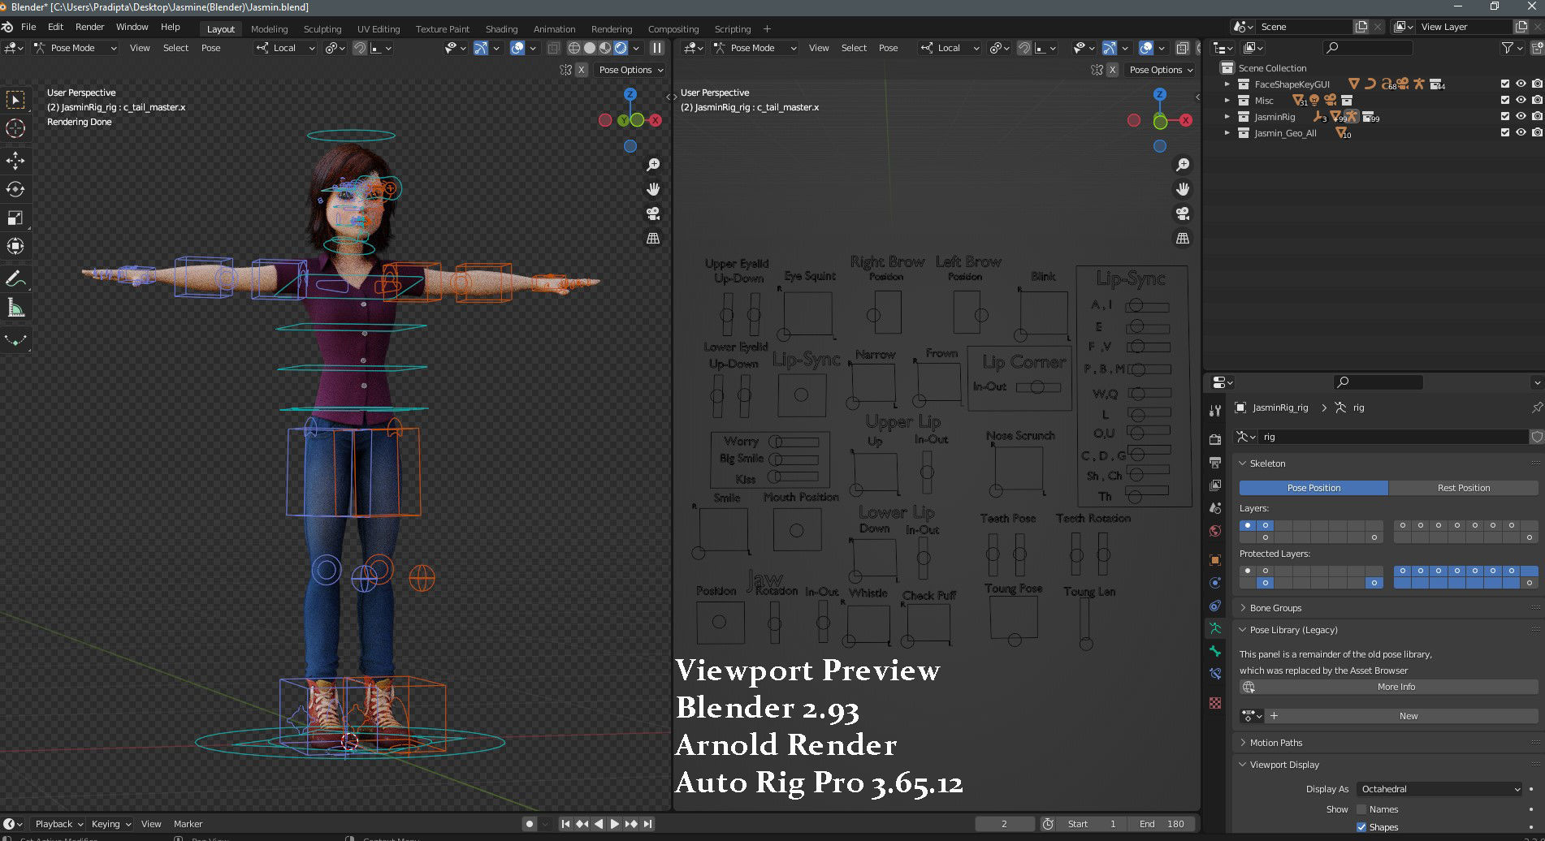Expand the Bone Groups panel

(x=1275, y=608)
